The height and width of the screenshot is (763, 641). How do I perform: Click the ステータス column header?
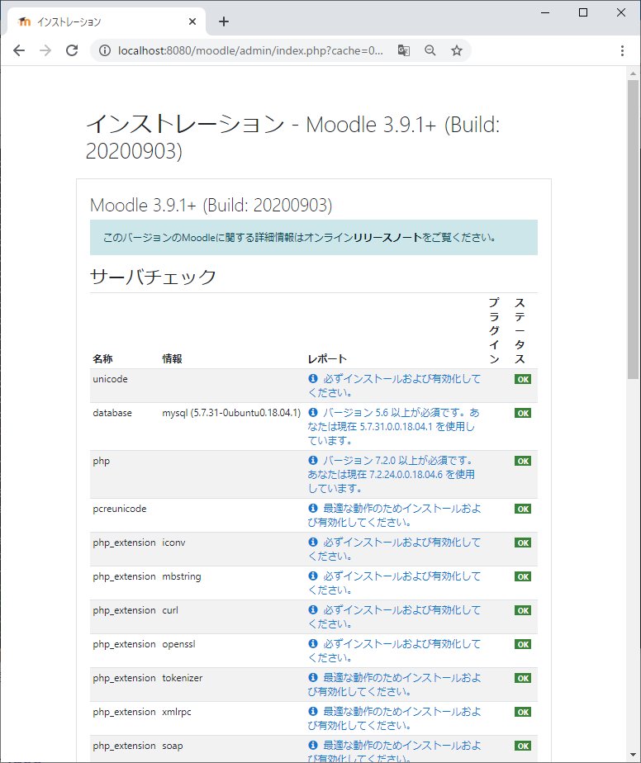pyautogui.click(x=520, y=330)
